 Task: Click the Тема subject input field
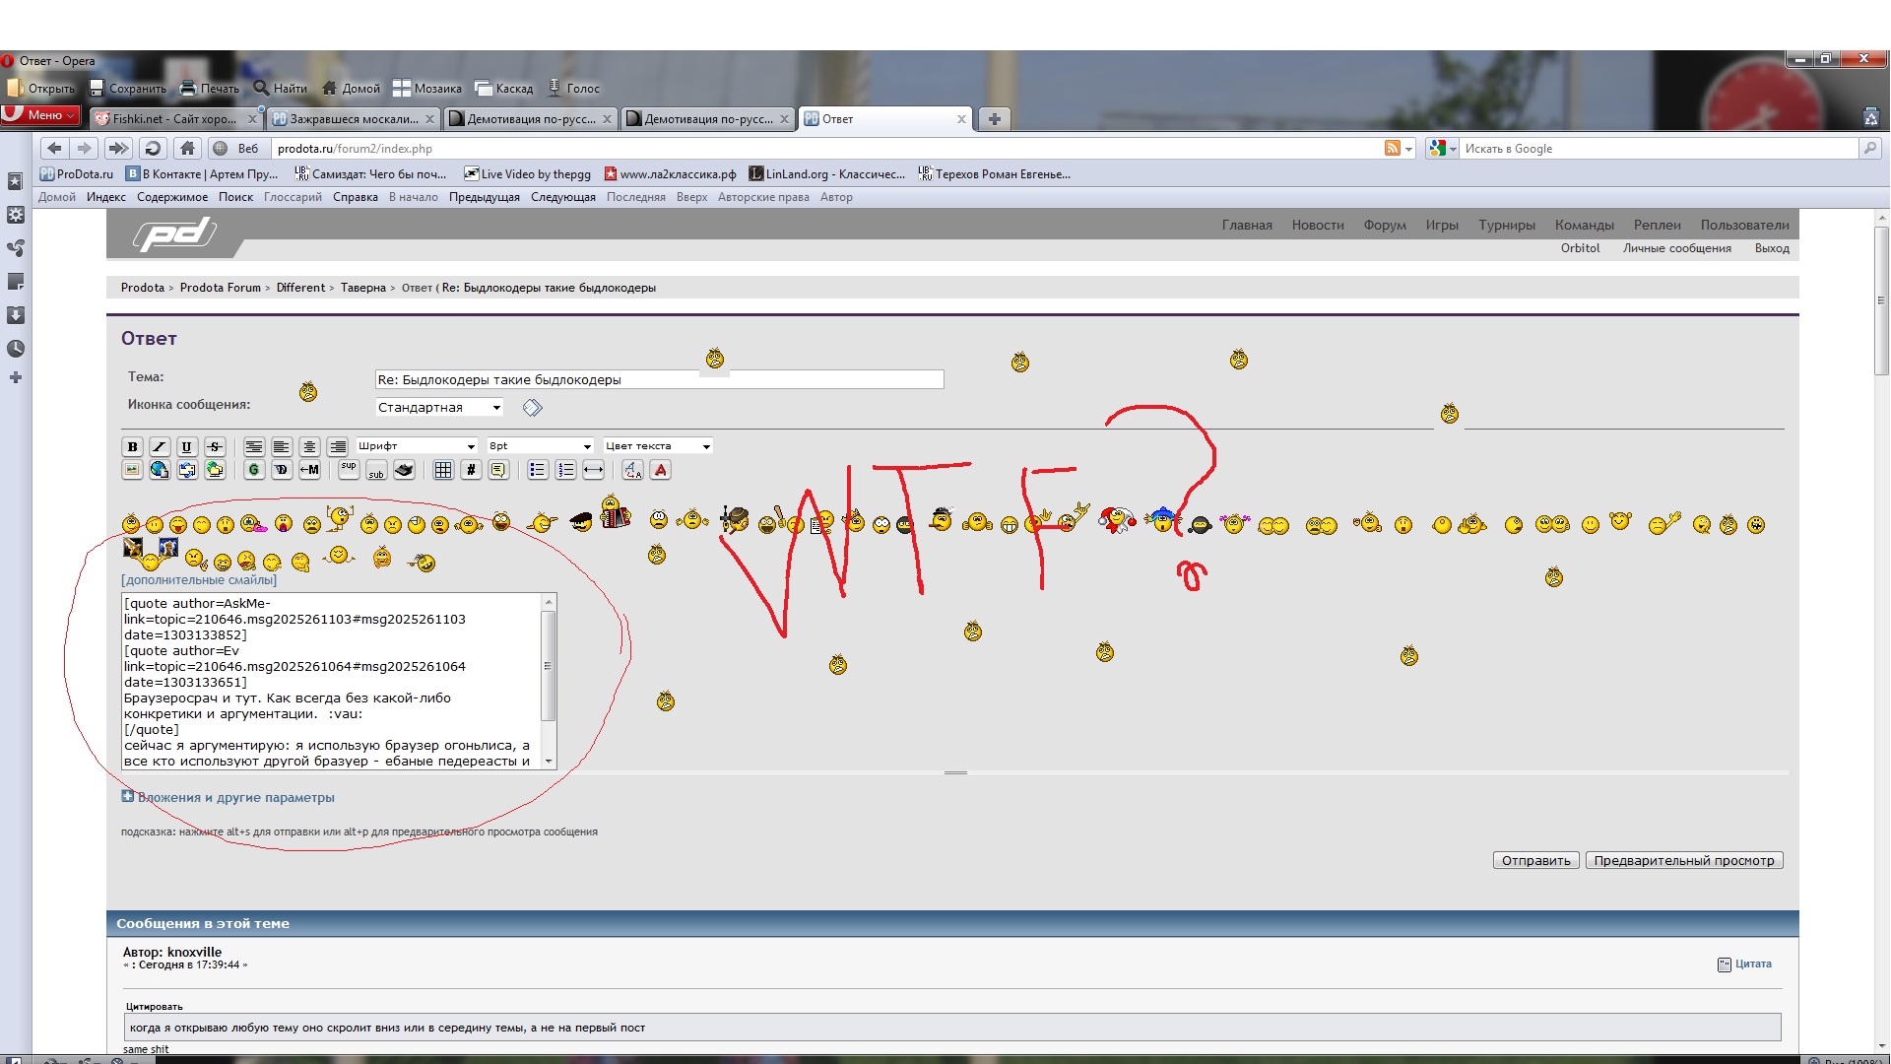(x=659, y=379)
